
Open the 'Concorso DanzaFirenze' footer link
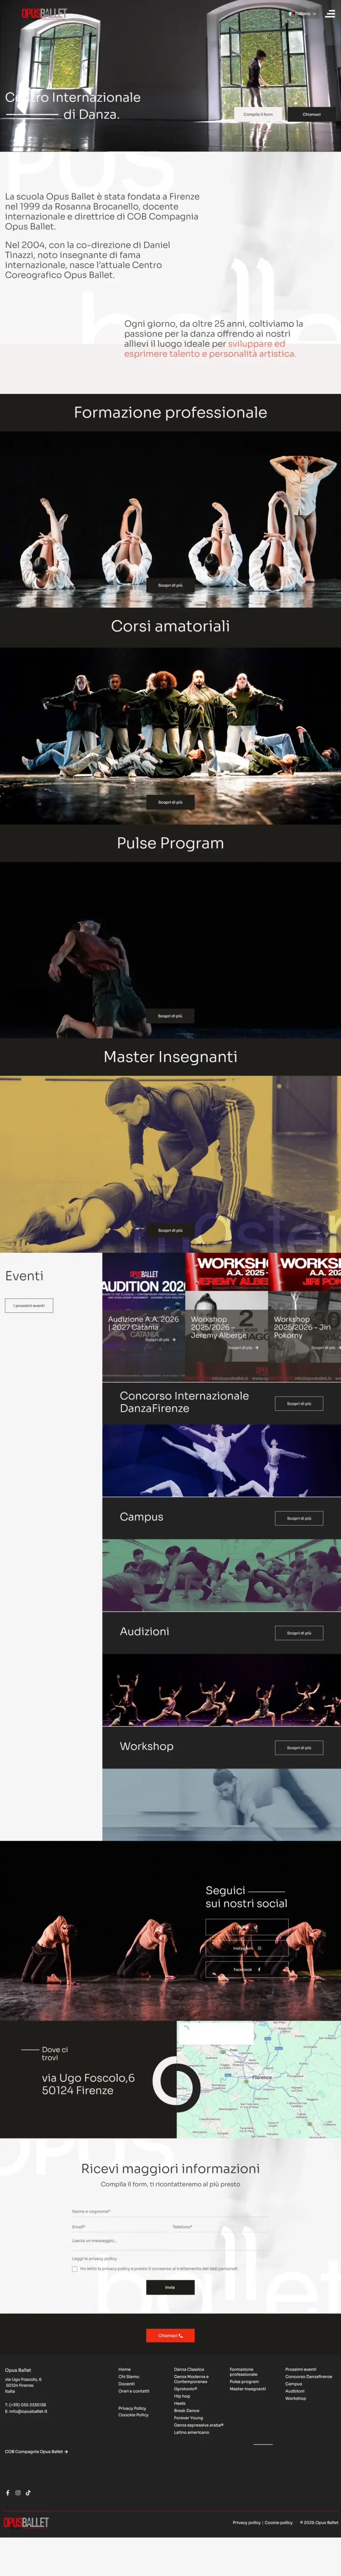(x=308, y=2376)
